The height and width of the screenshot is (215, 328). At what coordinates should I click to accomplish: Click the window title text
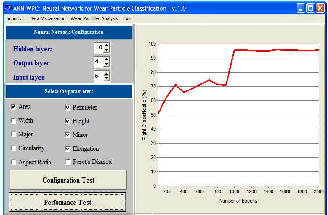click(x=100, y=8)
